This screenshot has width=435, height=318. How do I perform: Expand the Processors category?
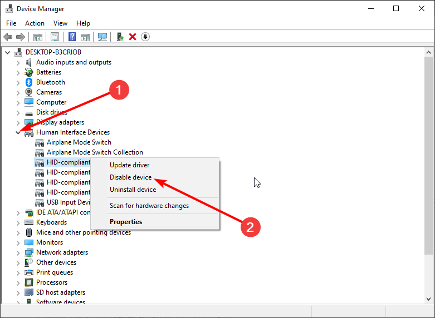pos(18,283)
